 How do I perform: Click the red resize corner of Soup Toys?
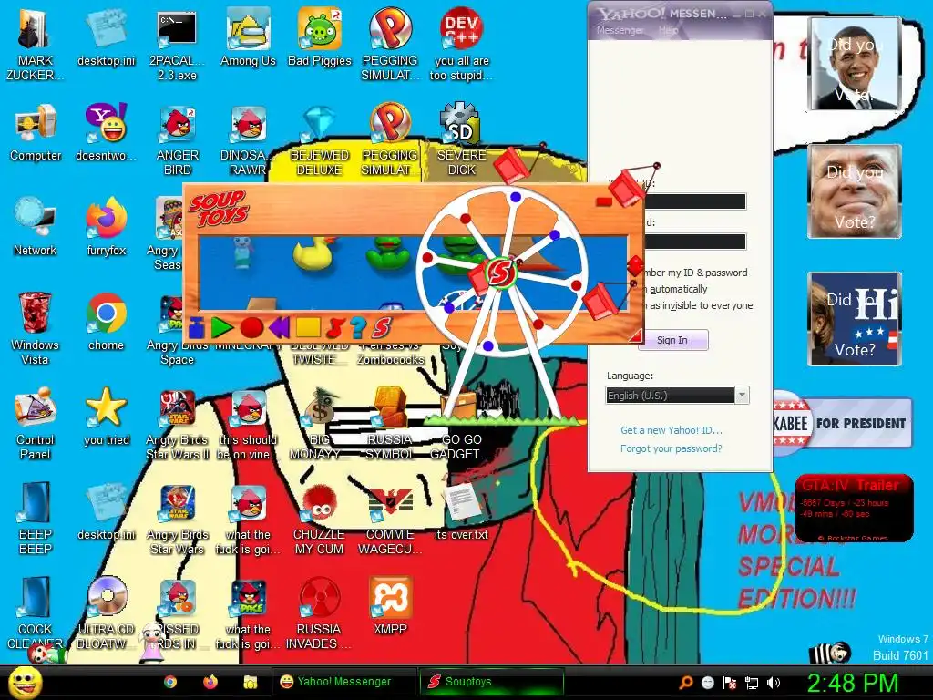tap(635, 335)
